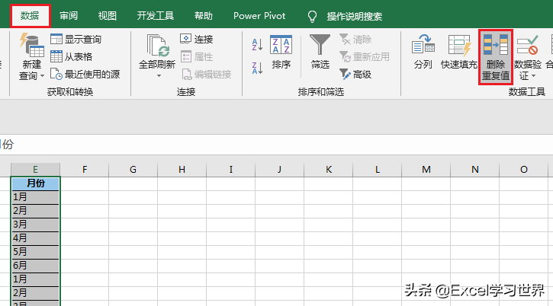Select the 6月 cell
The image size is (553, 306).
pos(35,266)
